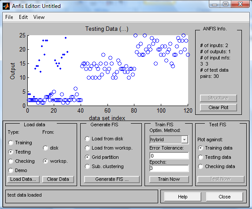The image size is (252, 209).
Task: Select the Grid partition option
Action: pyautogui.click(x=87, y=157)
